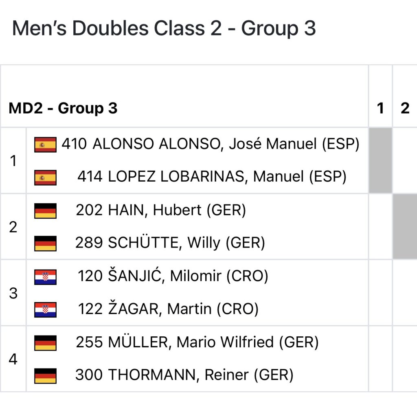Click German flag beside Thormann, Reiner
The image size is (417, 399).
[45, 375]
